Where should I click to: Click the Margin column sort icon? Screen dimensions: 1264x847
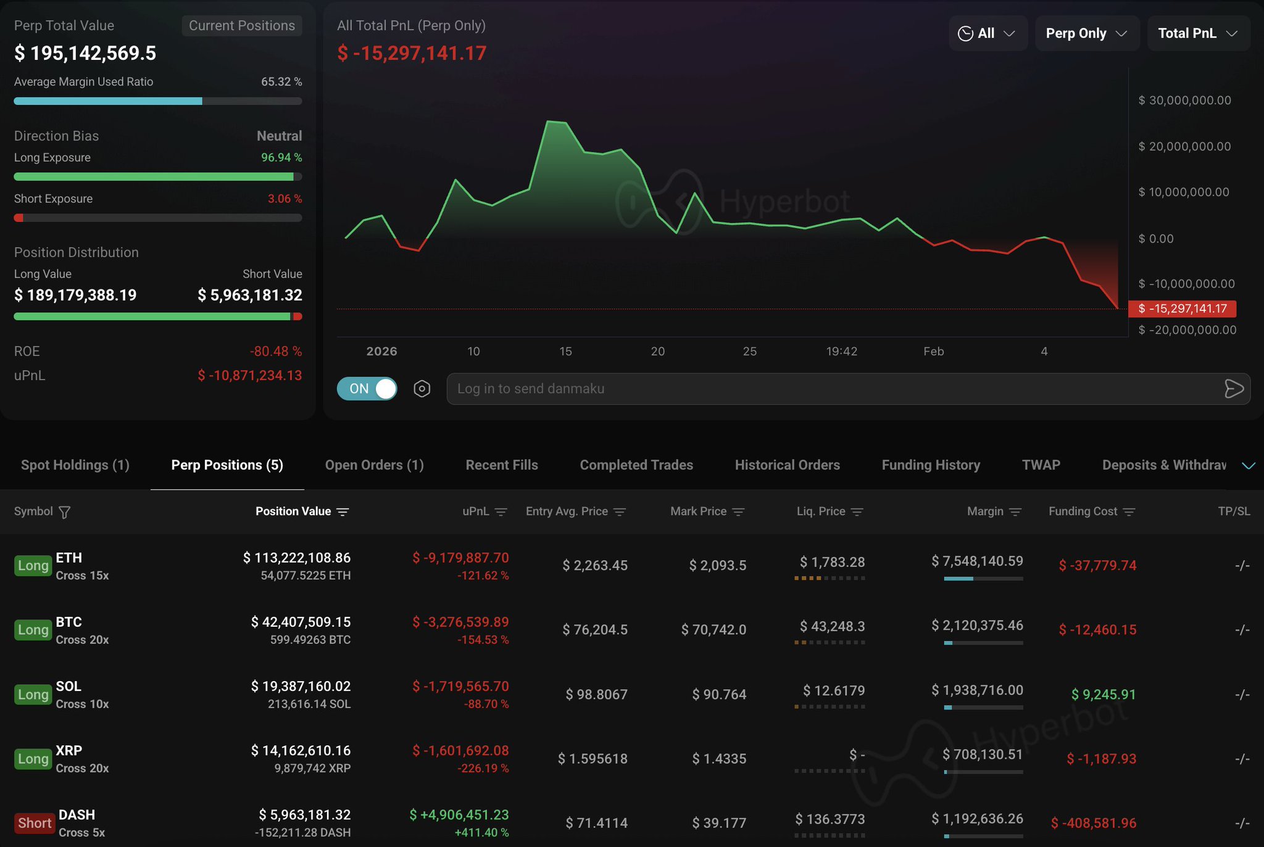tap(1015, 512)
